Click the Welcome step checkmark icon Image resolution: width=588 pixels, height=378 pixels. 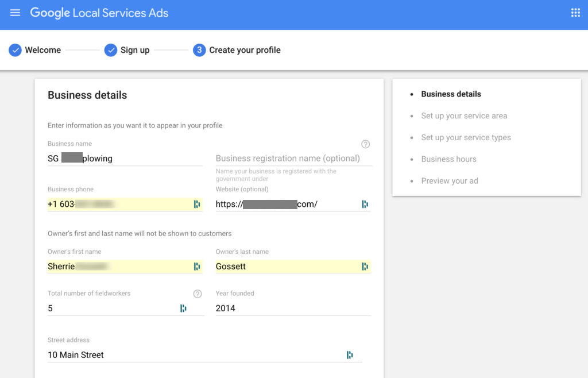tap(15, 50)
